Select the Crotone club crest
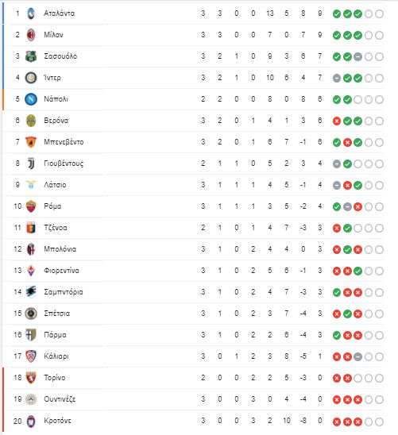Screen dimensions: 398x435 [31, 421]
